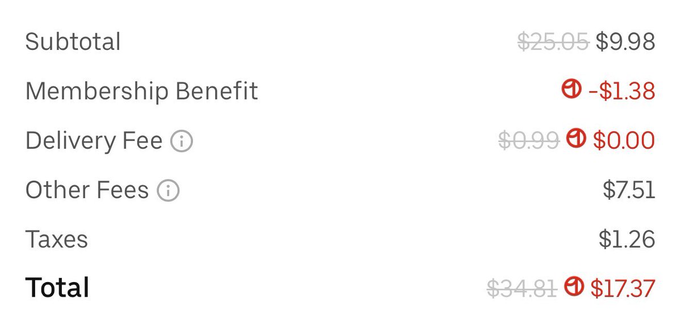Click the Membership Benefit label
This screenshot has height=333, width=681.
[142, 91]
